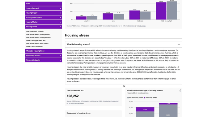Expand the Housing Market plus icon
Image resolution: width=207 pixels, height=117 pixels.
60,22
